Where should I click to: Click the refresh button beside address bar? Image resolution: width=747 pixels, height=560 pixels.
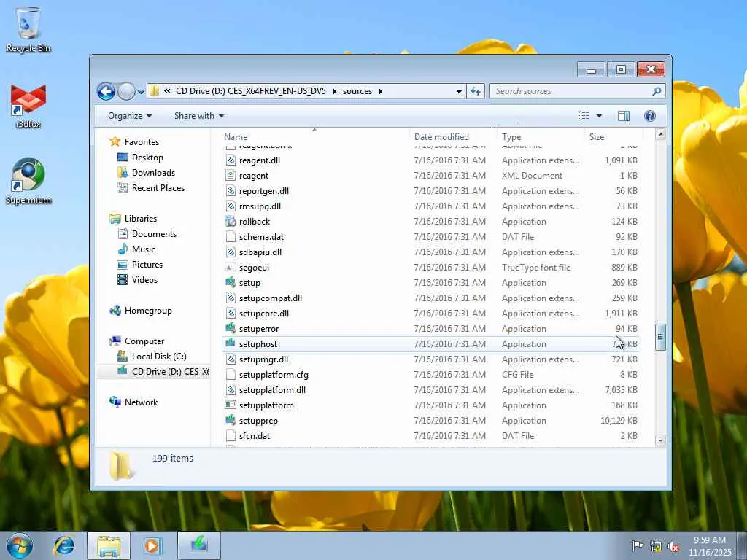476,91
